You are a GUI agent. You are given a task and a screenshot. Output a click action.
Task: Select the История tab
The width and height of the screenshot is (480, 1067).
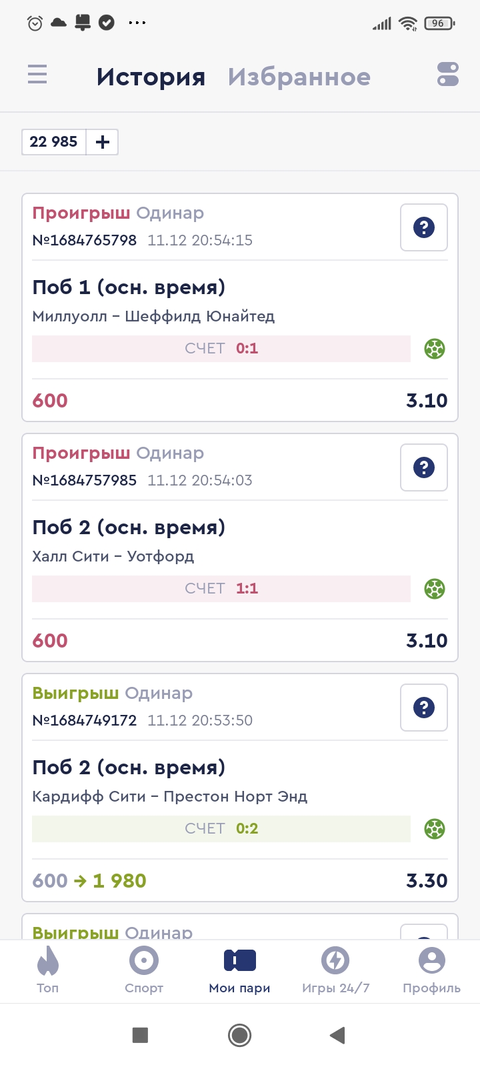click(151, 77)
